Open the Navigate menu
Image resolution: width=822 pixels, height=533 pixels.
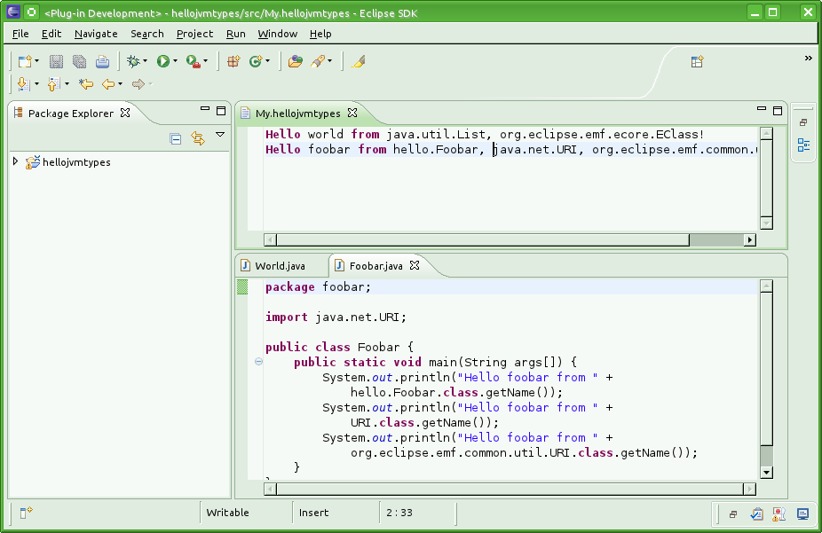tap(96, 34)
